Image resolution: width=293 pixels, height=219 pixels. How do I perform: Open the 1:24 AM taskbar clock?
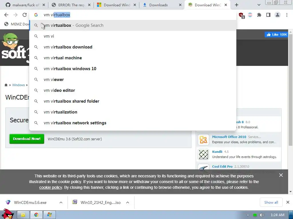(x=278, y=215)
